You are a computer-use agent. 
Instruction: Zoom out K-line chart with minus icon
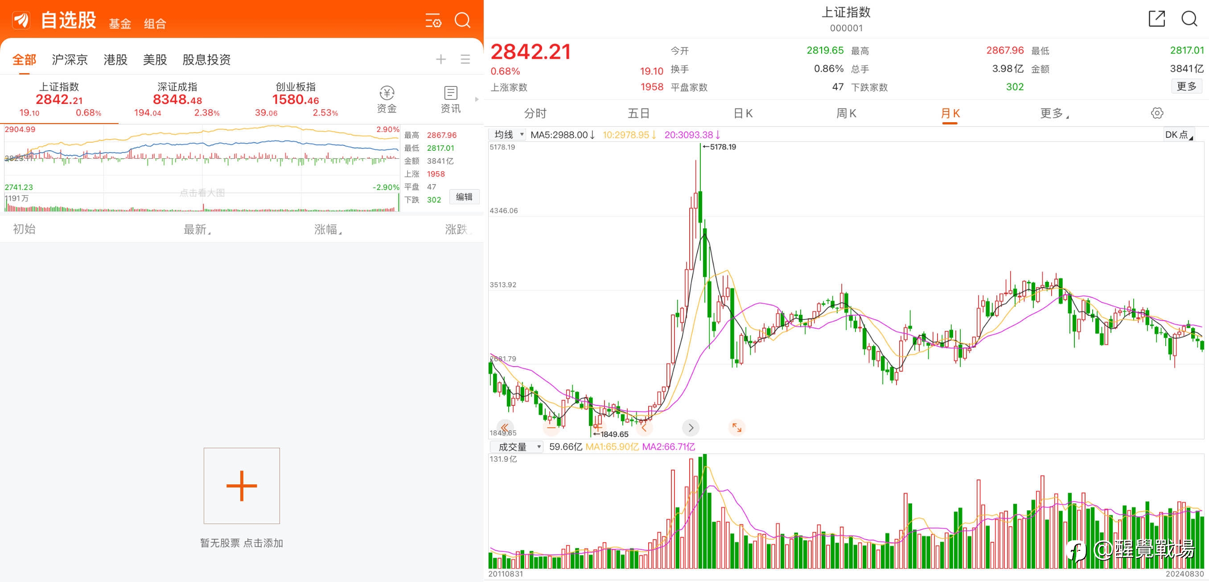pyautogui.click(x=551, y=427)
